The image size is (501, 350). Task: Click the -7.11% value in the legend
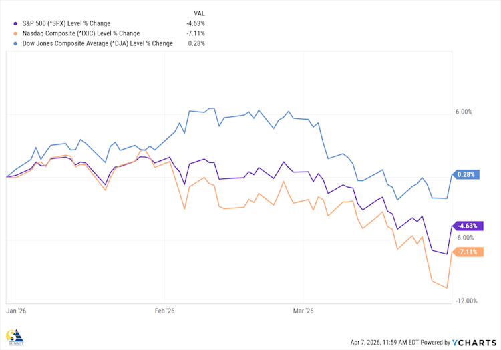point(196,33)
